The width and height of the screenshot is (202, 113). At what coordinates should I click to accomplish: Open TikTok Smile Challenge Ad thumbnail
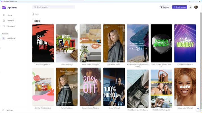(x=161, y=88)
